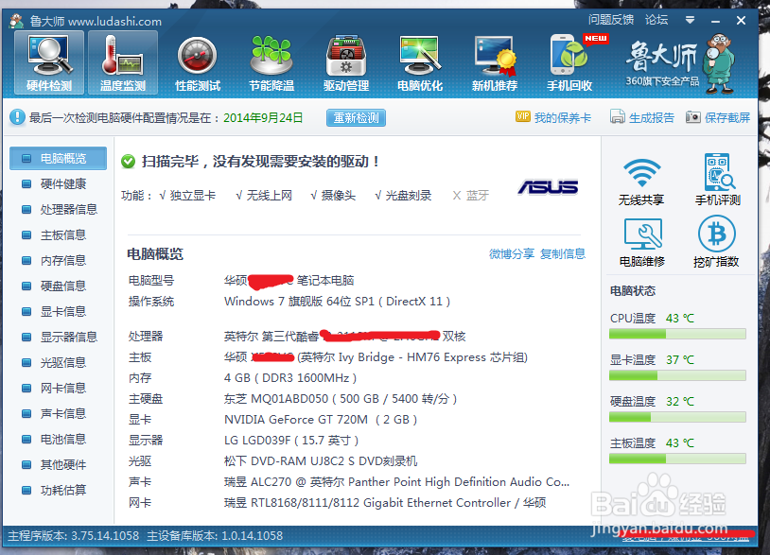Click the 瑞昱 ALC270 sound card entry

pyautogui.click(x=396, y=482)
